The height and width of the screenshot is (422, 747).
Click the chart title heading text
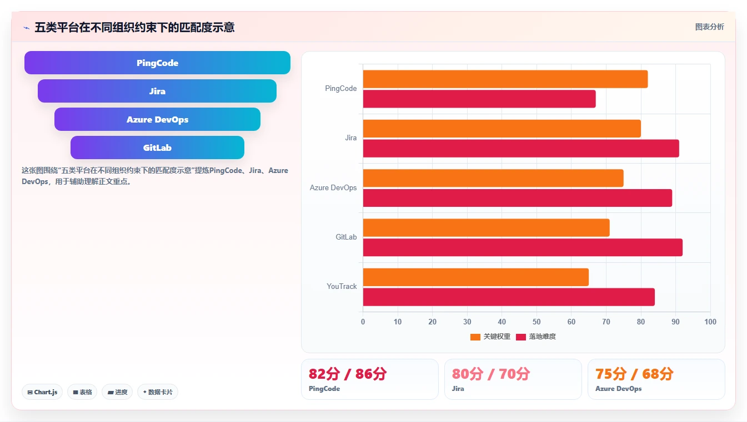pyautogui.click(x=134, y=27)
